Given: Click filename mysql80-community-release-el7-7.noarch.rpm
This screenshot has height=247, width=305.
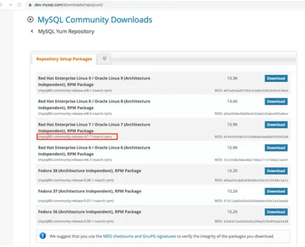Looking at the screenshot, I should pyautogui.click(x=75, y=137).
